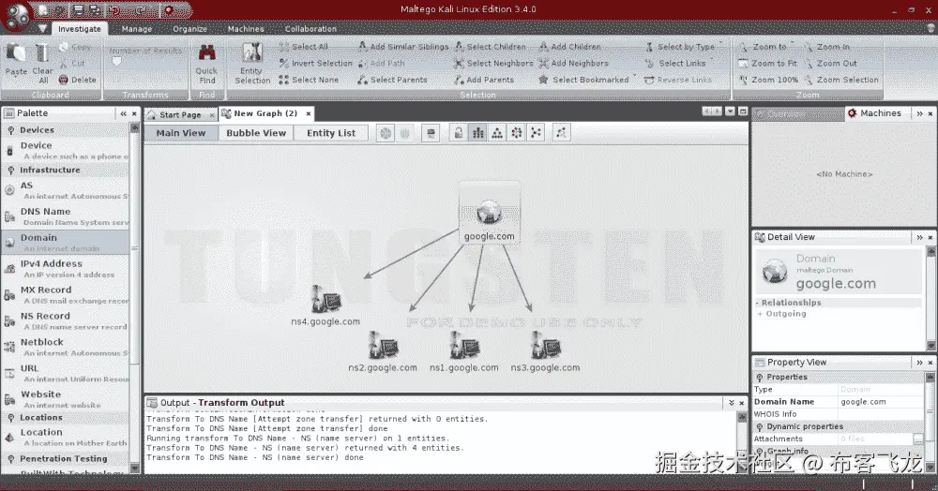The width and height of the screenshot is (938, 491).
Task: Select the hierarchical layout icon
Action: coord(497,133)
